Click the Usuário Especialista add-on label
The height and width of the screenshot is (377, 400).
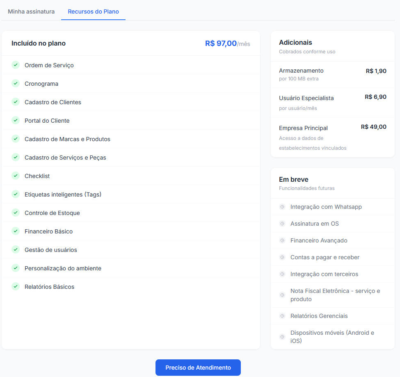click(x=306, y=98)
